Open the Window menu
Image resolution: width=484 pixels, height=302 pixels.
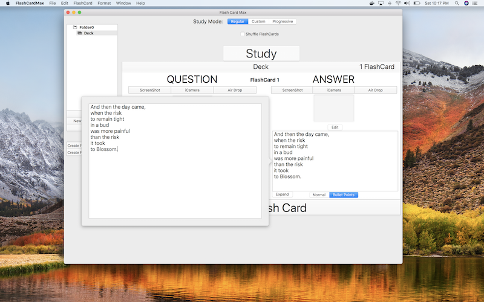tap(123, 3)
